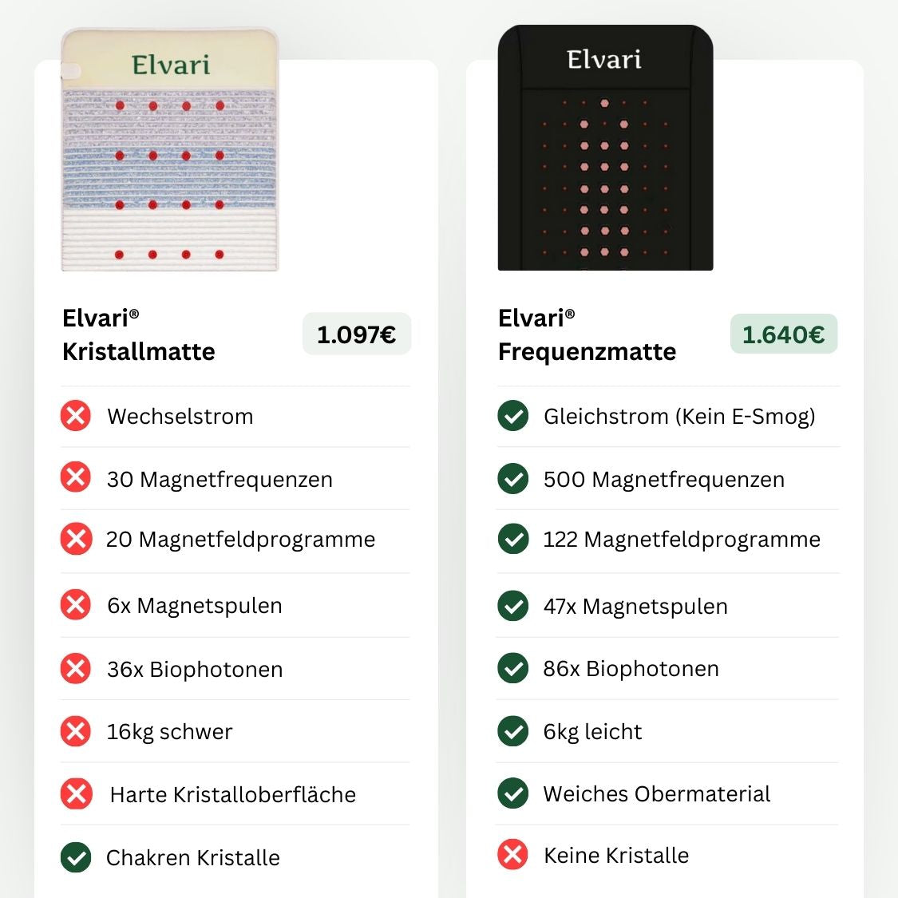This screenshot has height=898, width=898.
Task: Click the red X icon next to Wechselstrom
Action: 75,416
